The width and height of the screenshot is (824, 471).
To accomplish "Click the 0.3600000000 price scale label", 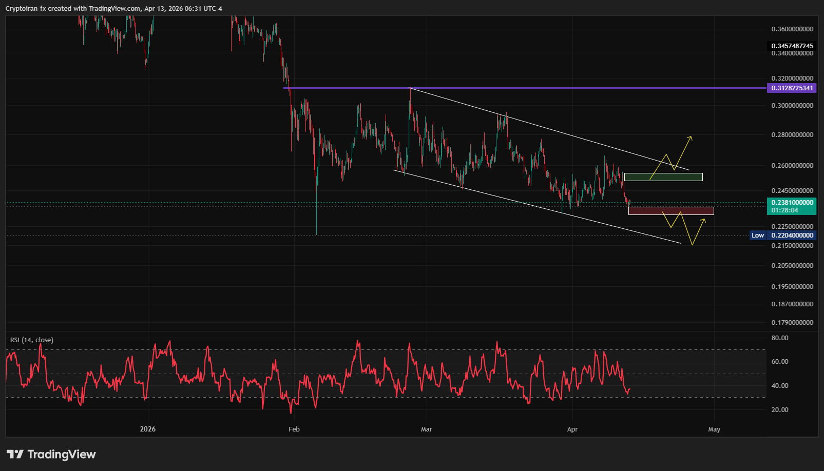I will (x=792, y=29).
